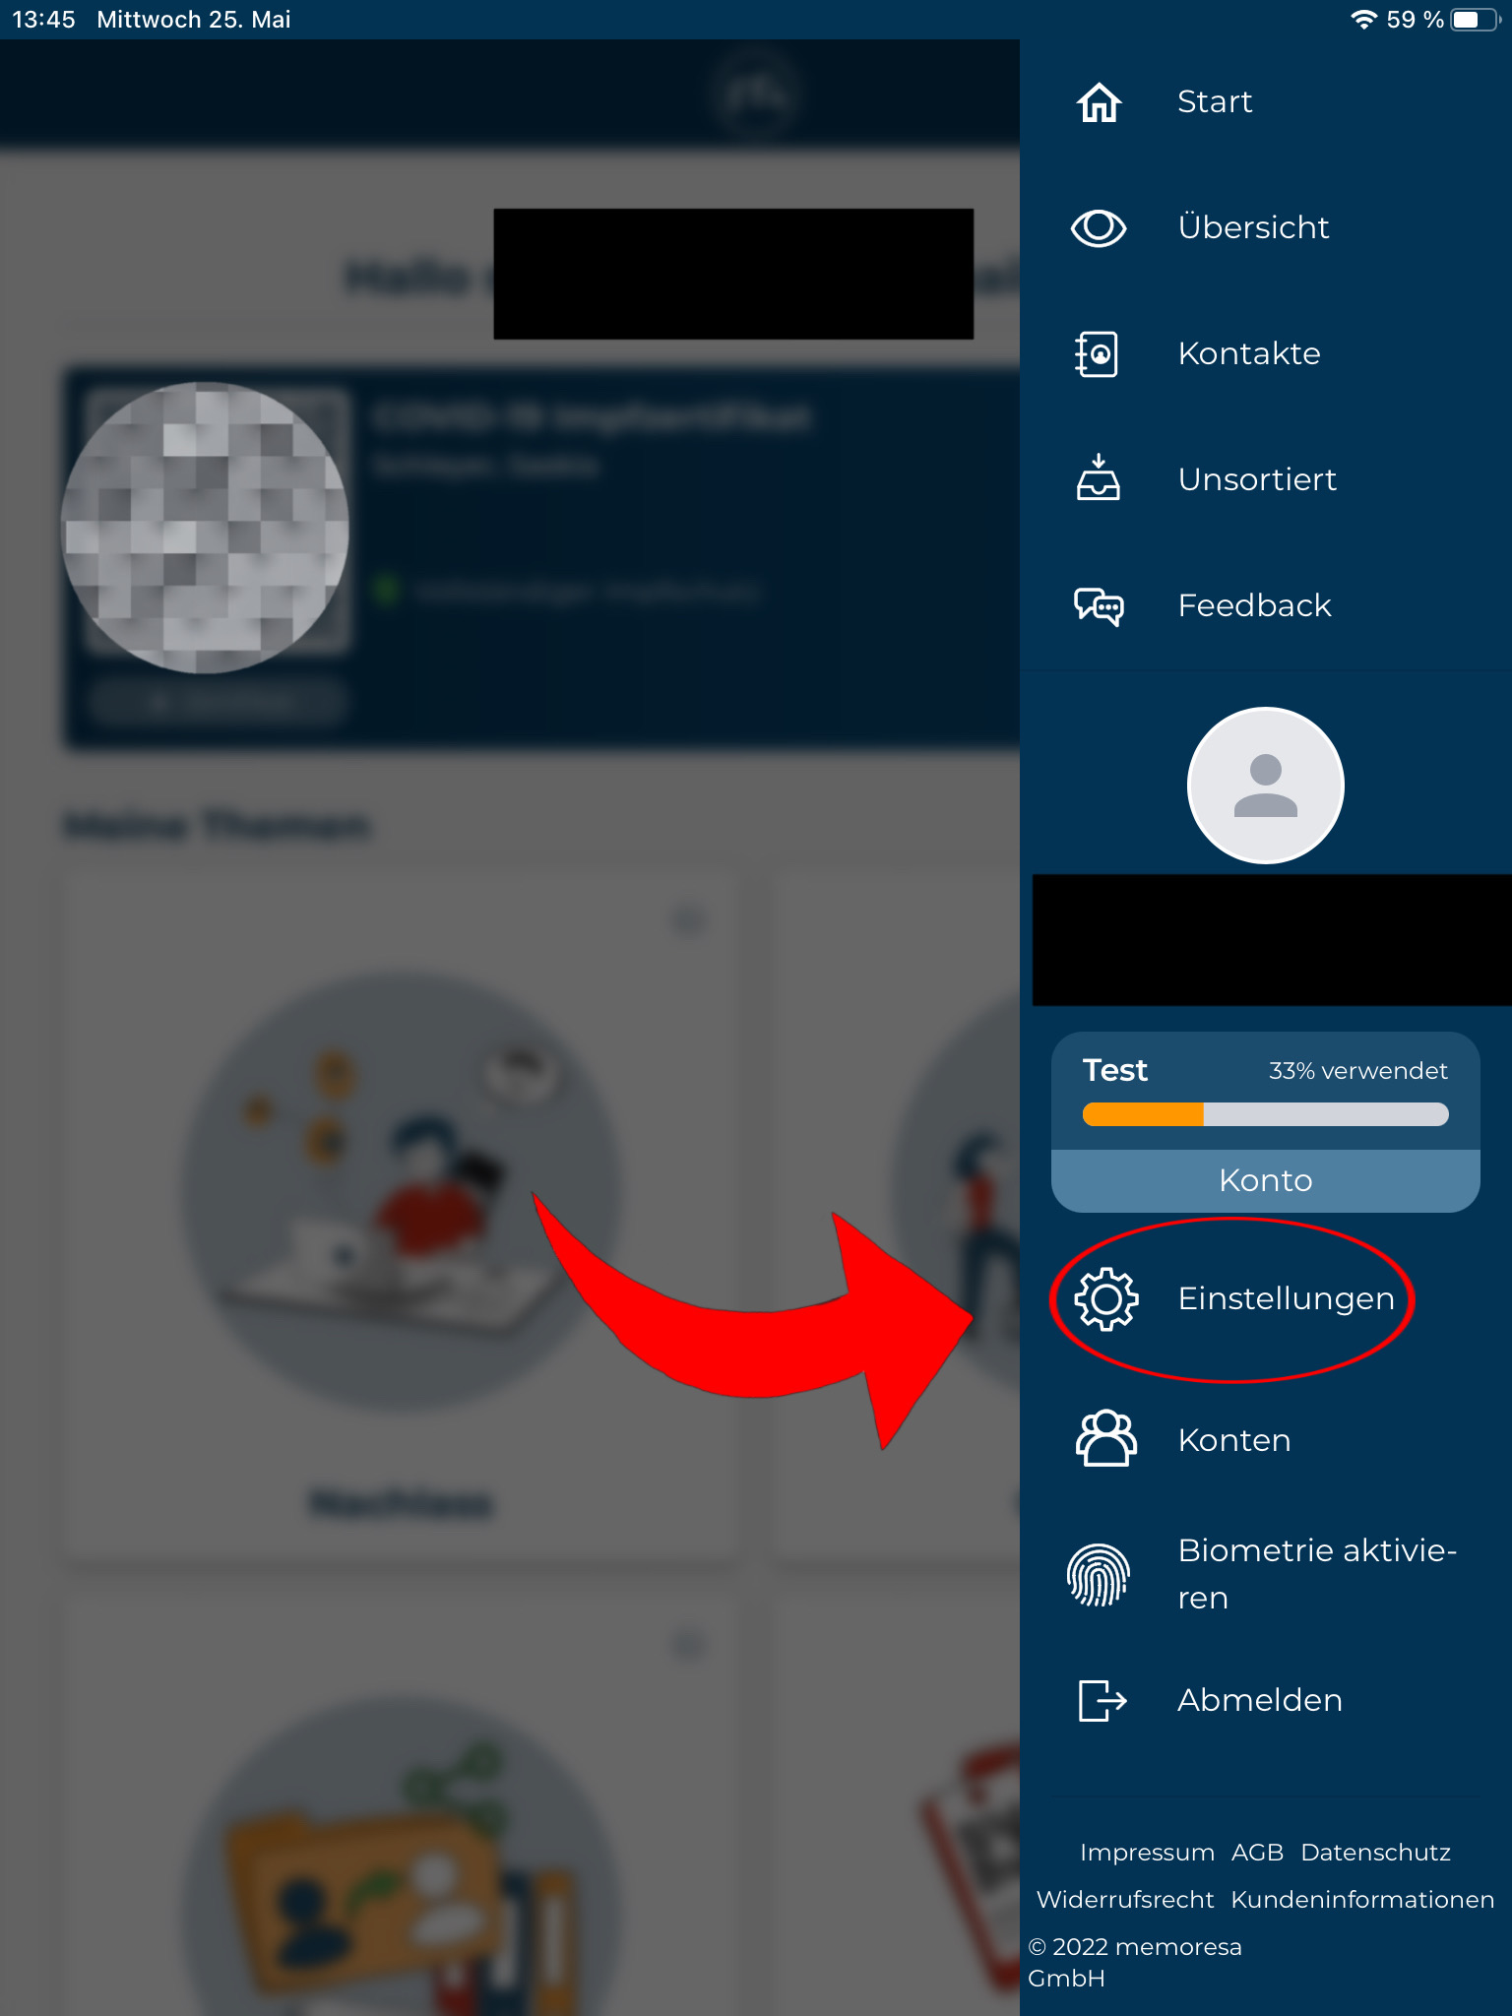Open the Einstellungen gear icon
The width and height of the screenshot is (1512, 2016).
[1105, 1299]
